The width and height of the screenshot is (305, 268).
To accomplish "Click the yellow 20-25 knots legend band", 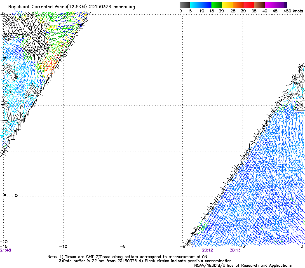I will coord(228,5).
